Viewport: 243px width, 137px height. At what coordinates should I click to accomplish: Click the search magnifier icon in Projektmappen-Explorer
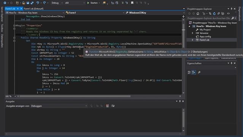[x=233, y=18]
